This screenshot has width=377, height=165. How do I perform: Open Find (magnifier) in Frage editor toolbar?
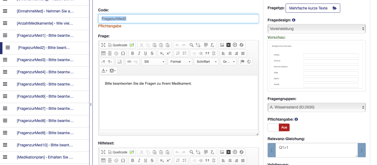[191, 45]
